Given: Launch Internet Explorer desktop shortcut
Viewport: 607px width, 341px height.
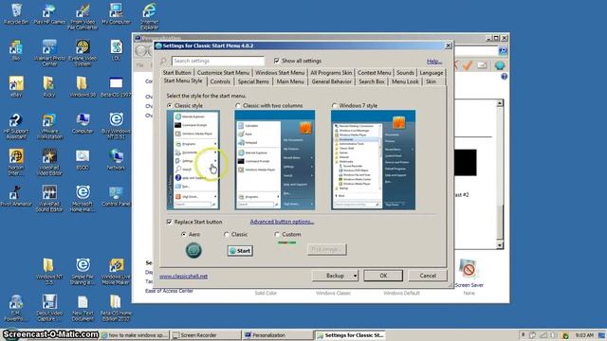Looking at the screenshot, I should point(150,17).
